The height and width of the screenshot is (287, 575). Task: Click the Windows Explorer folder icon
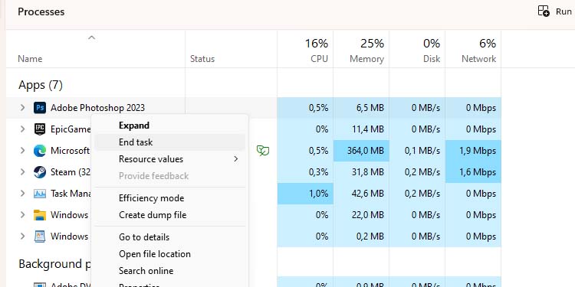[x=40, y=215]
